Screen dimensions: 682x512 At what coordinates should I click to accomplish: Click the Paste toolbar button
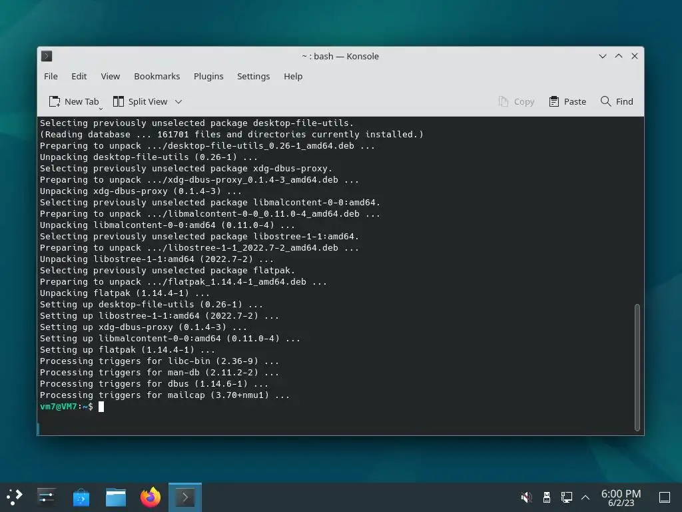click(x=567, y=101)
